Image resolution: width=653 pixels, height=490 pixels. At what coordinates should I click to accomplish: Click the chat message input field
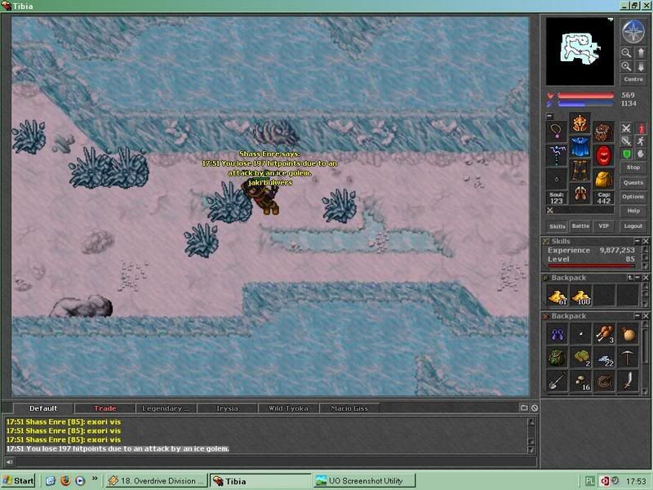[276, 461]
